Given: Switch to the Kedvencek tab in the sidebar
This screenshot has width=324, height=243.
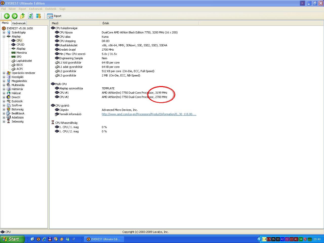Looking at the screenshot, I should pos(19,23).
